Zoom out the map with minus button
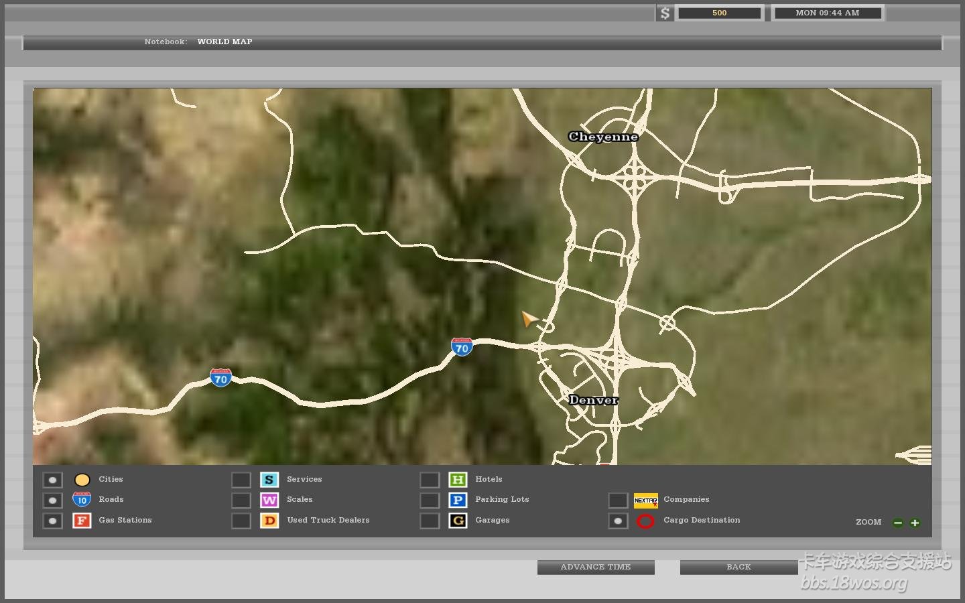Viewport: 965px width, 603px height. (898, 523)
